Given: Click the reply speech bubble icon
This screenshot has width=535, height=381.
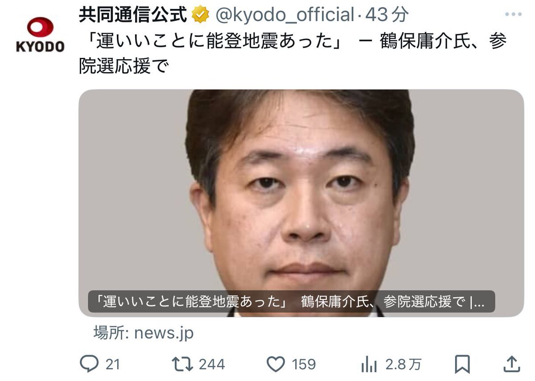Looking at the screenshot, I should tap(88, 365).
